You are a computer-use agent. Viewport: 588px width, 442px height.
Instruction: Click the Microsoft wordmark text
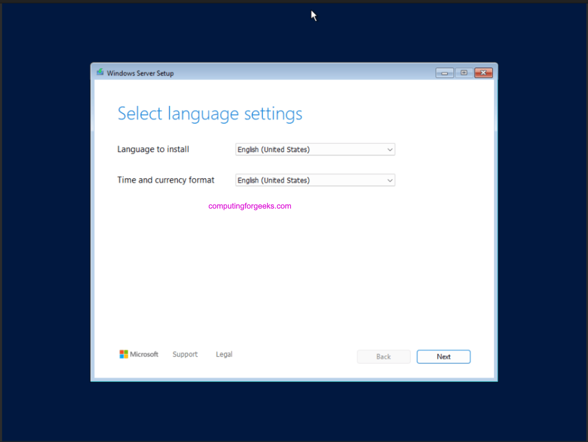click(144, 354)
